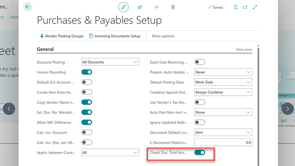Image resolution: width=295 pixels, height=166 pixels.
Task: Toggle off Check Doc. Total Amounts
Action: pos(200,152)
